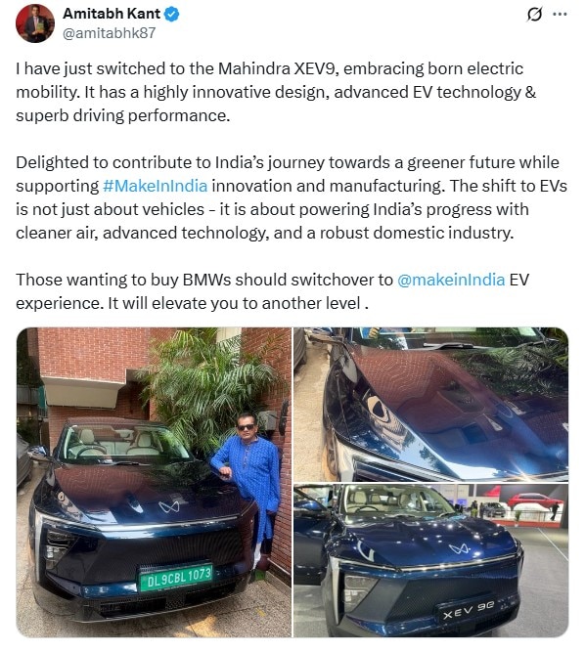Viewport: 585px width, 652px height.
Task: Click the logo on showroom car hood
Action: click(x=460, y=549)
